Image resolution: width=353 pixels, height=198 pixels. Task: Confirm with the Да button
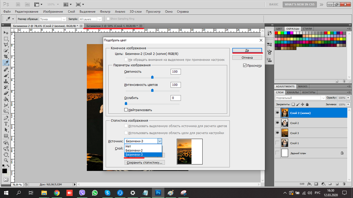247,50
